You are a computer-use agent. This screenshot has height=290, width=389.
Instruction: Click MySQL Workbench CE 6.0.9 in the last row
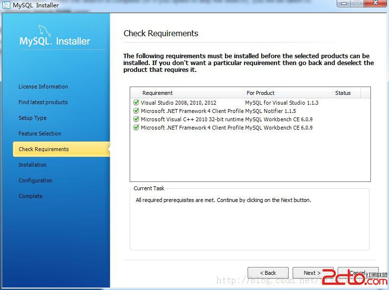tap(279, 128)
